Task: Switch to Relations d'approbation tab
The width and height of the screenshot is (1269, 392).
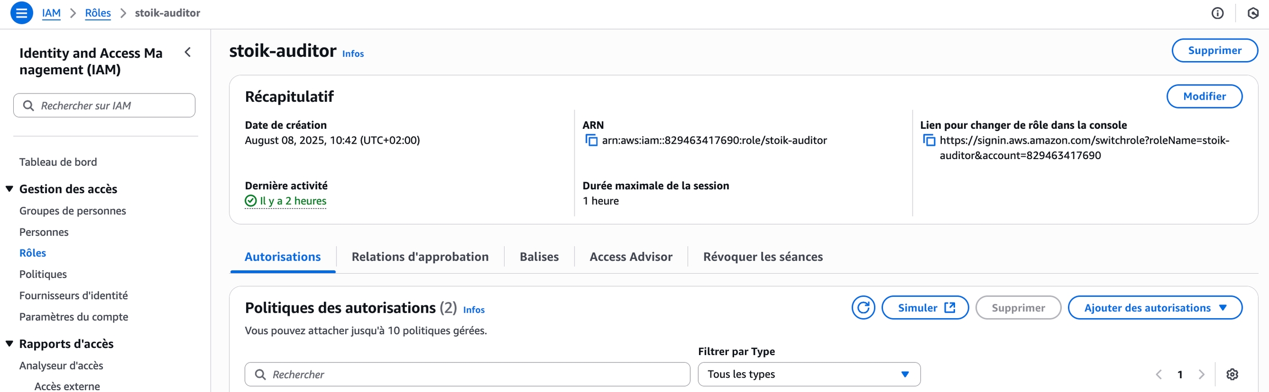Action: point(420,257)
